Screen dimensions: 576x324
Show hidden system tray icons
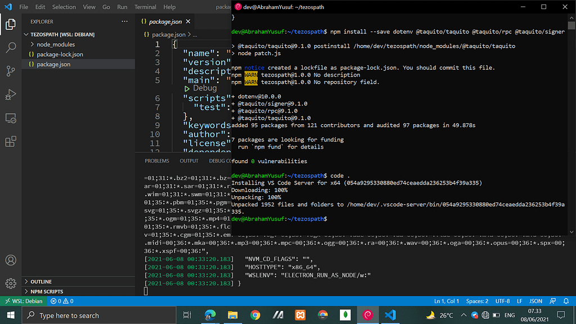tap(463, 315)
